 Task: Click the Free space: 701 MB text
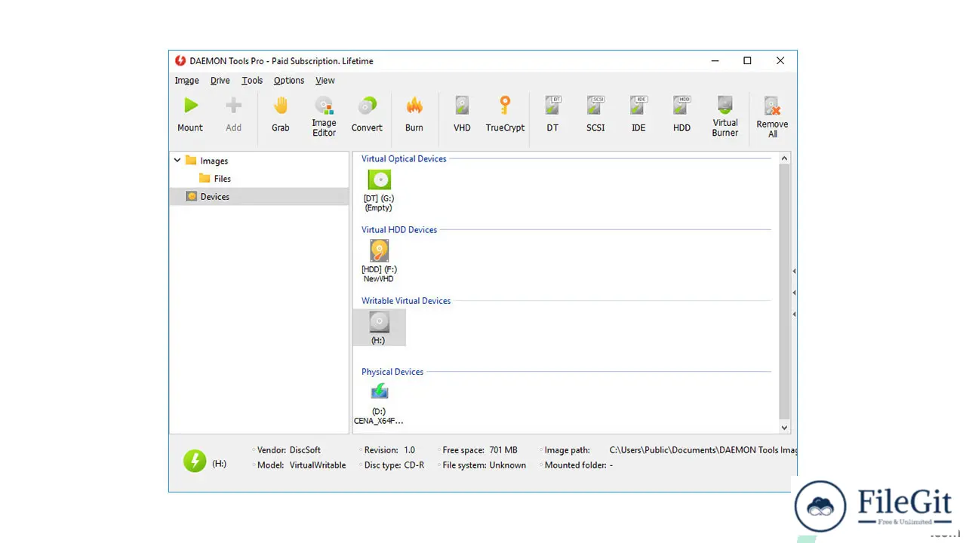tap(480, 450)
